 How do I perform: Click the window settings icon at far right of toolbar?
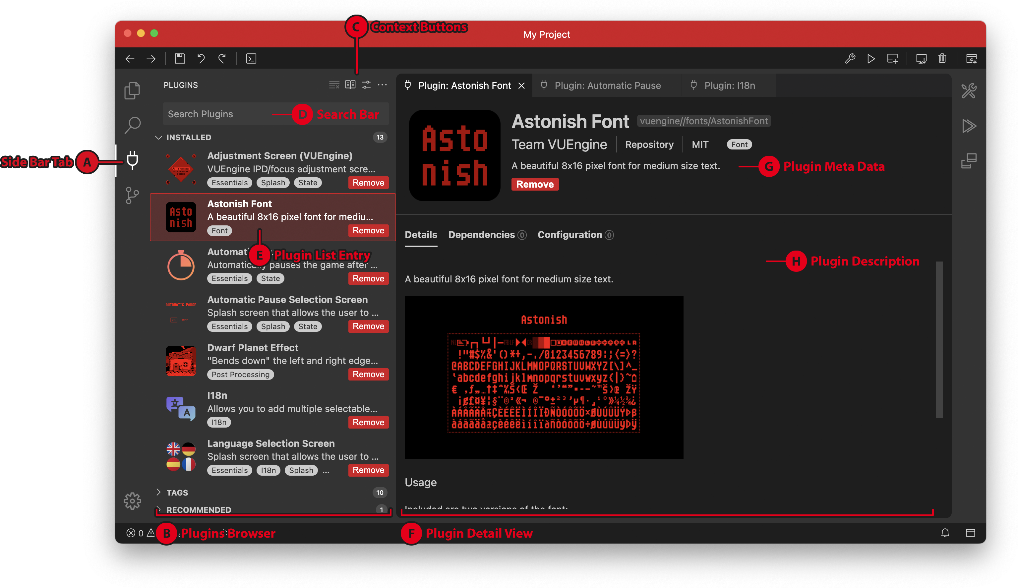tap(971, 59)
